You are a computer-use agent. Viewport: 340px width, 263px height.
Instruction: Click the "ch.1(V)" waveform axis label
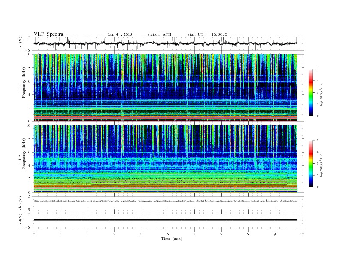21,43
